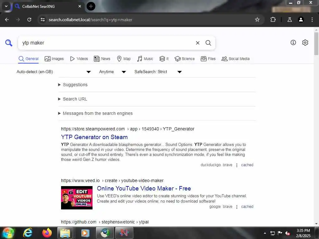The height and width of the screenshot is (239, 319).
Task: Open the YTP Generator on Steam result
Action: (x=94, y=137)
